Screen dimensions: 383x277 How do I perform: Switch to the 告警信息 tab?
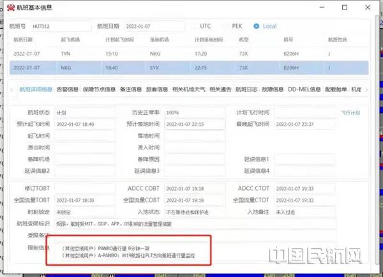[67, 90]
